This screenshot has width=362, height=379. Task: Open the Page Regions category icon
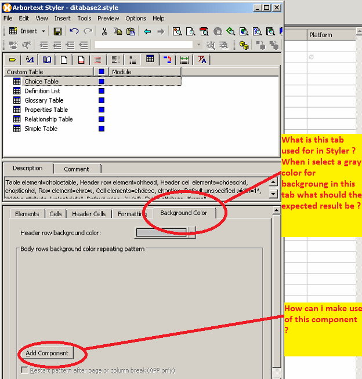tap(81, 60)
